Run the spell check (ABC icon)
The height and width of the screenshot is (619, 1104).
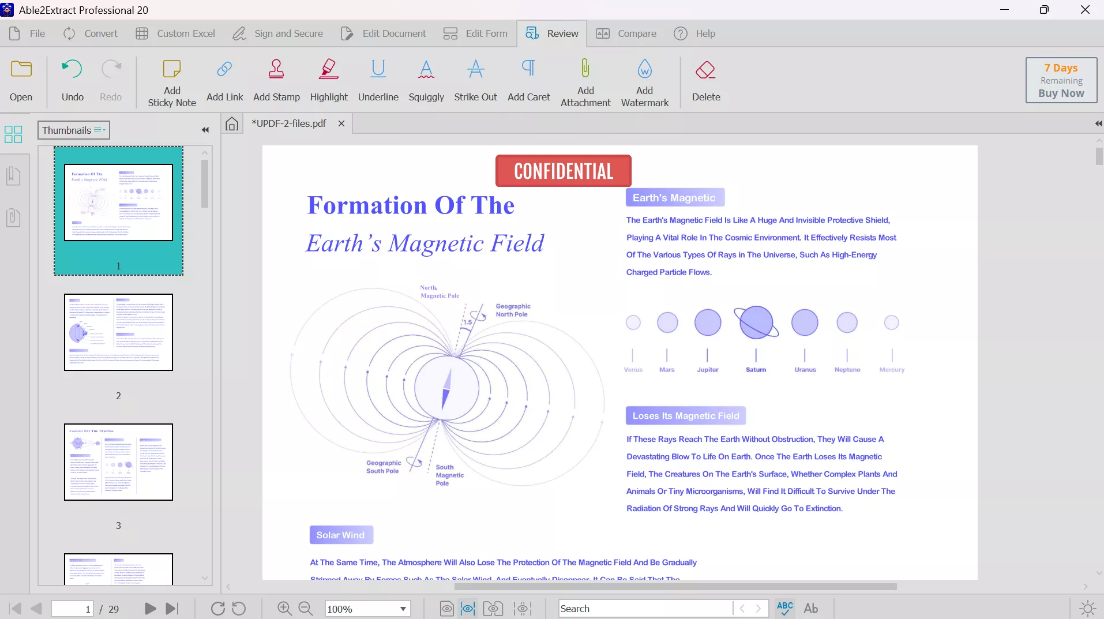click(784, 608)
